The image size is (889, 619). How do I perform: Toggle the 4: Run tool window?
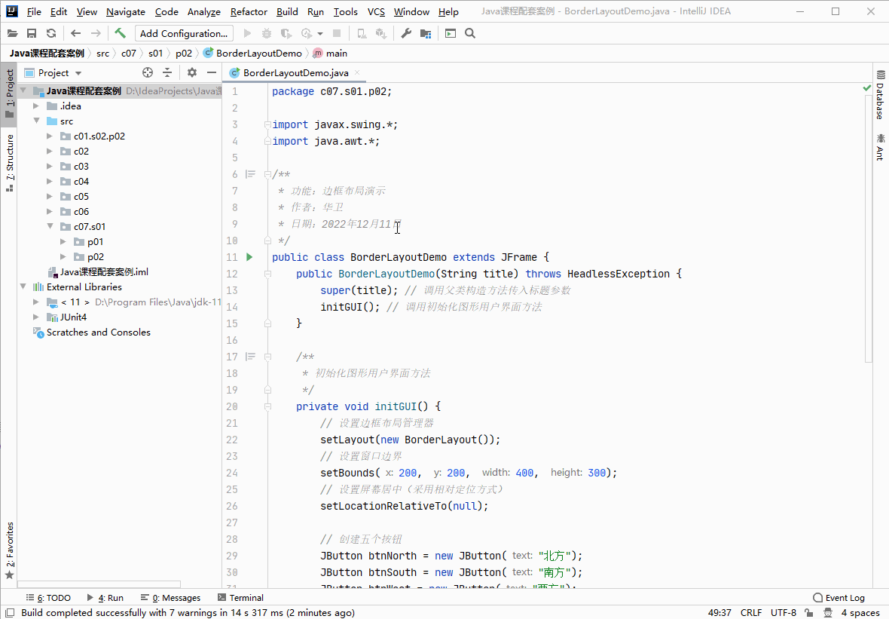coord(105,598)
